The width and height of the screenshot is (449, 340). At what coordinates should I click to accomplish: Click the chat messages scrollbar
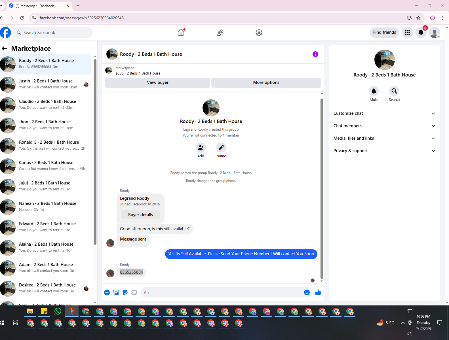pyautogui.click(x=322, y=189)
